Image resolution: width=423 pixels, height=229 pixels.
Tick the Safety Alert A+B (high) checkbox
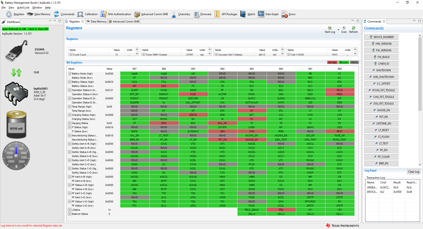(x=70, y=144)
